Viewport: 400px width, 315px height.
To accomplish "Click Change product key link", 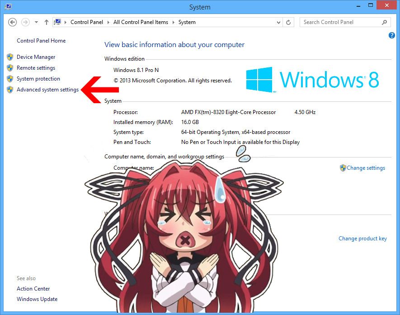I will click(x=362, y=239).
